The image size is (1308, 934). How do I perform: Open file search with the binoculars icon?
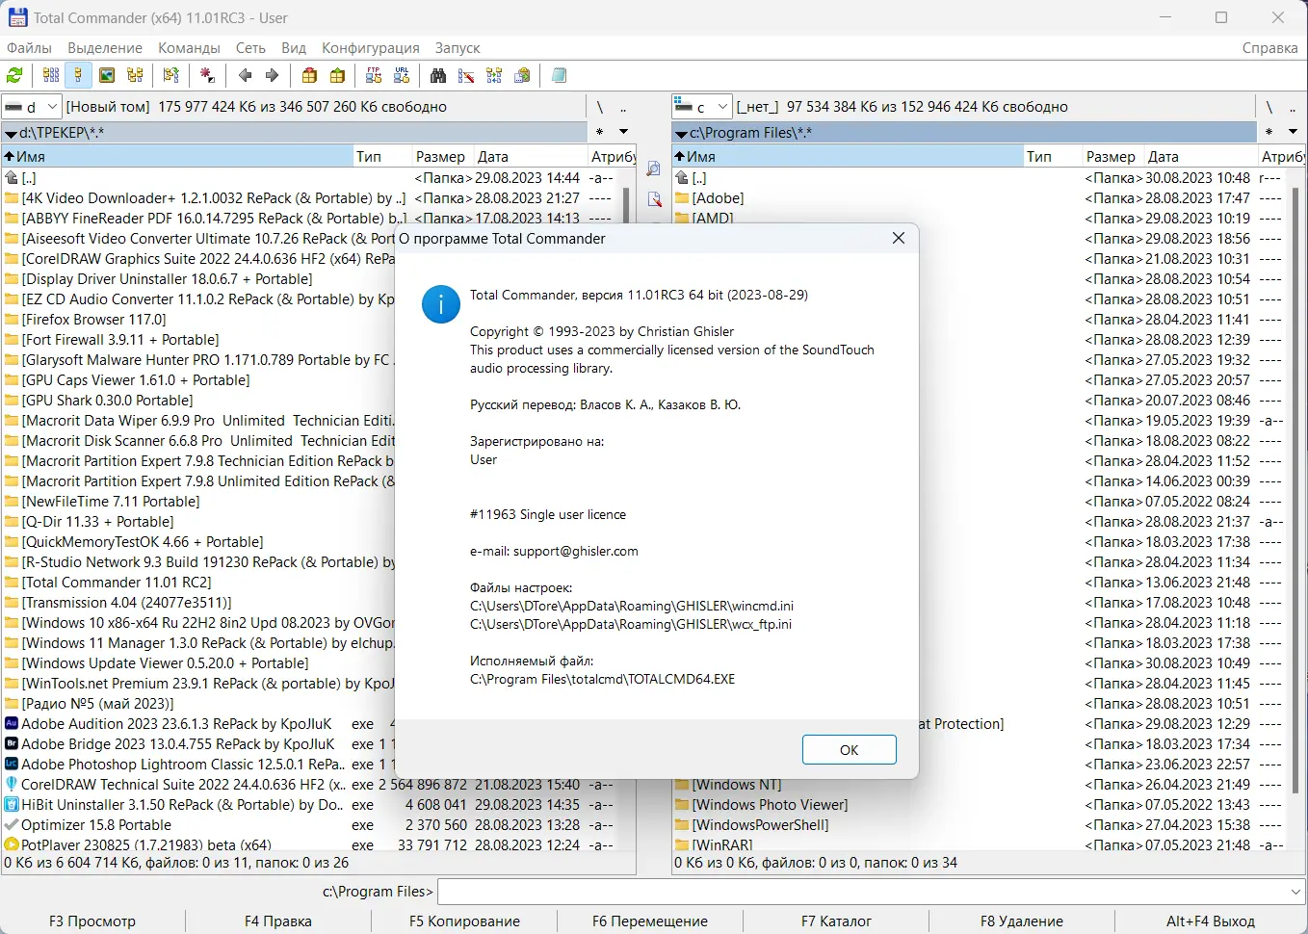pos(438,75)
